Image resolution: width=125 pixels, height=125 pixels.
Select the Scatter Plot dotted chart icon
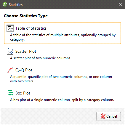click(10, 51)
